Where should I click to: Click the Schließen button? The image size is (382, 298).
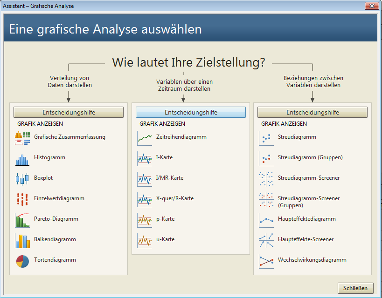tap(355, 288)
